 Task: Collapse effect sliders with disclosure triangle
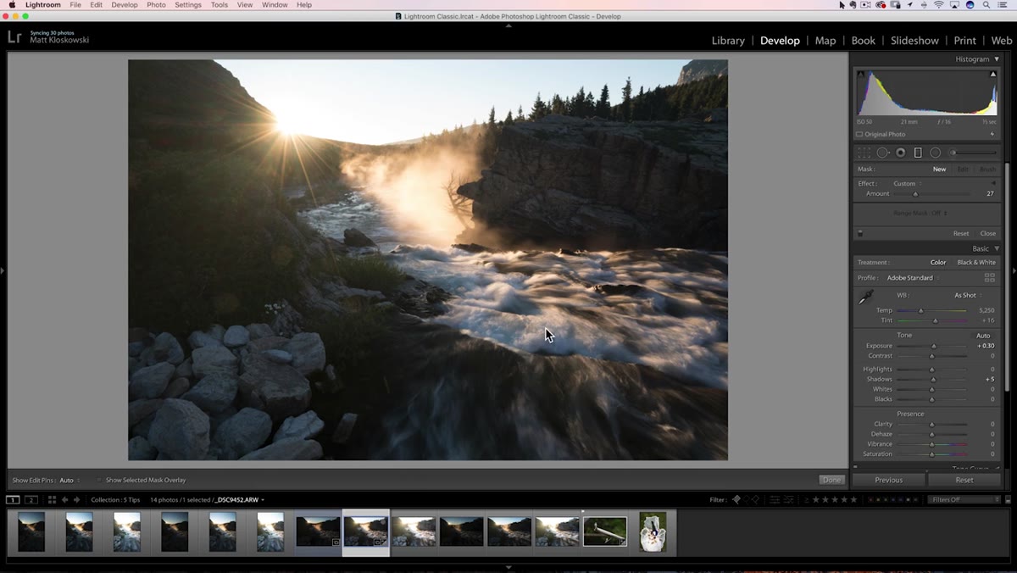coord(993,183)
